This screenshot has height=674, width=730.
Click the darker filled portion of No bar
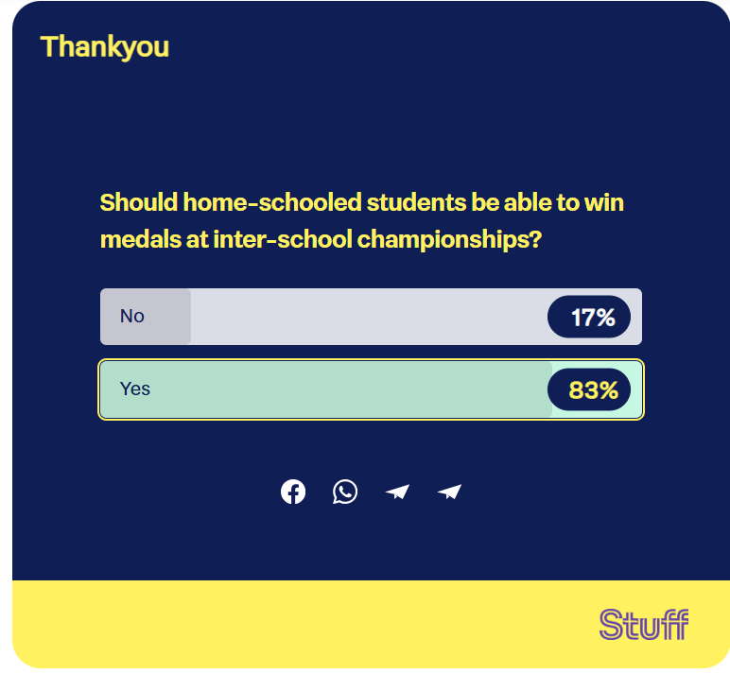coord(146,317)
